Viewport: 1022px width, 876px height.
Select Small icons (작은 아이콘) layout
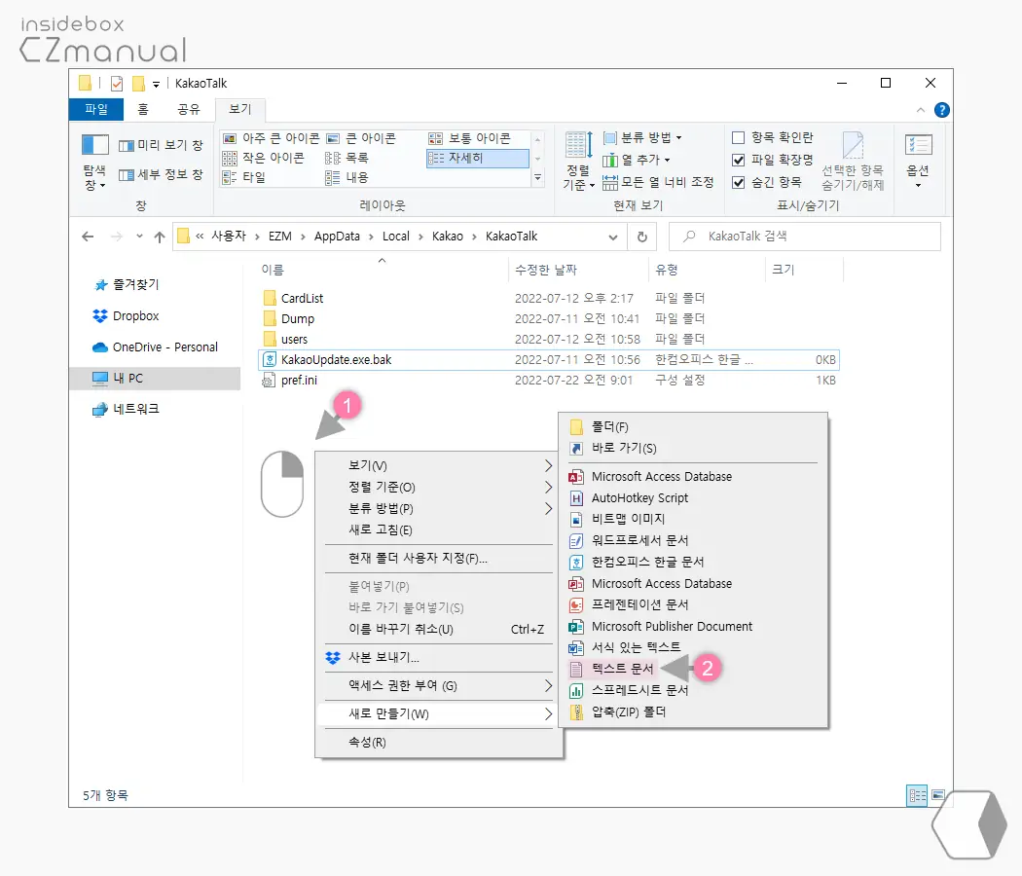pyautogui.click(x=264, y=158)
